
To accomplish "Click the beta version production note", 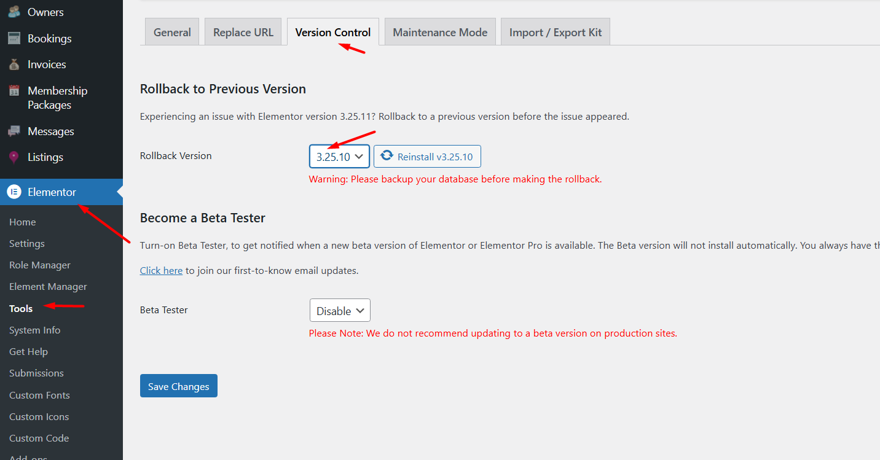I will (493, 333).
